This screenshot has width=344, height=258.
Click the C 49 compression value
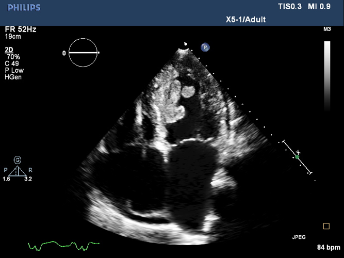coord(12,63)
